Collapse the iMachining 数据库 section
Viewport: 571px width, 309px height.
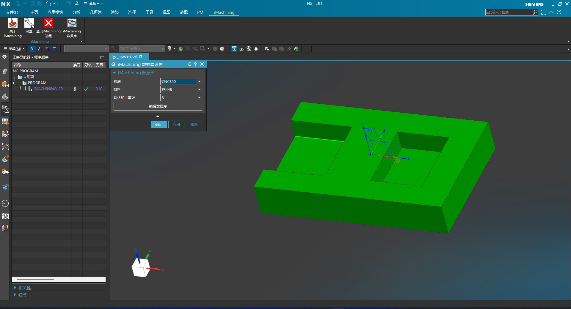pyautogui.click(x=114, y=73)
